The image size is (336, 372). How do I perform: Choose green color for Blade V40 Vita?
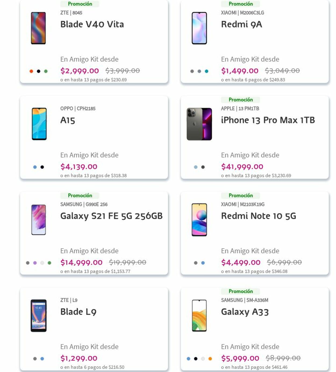click(46, 71)
